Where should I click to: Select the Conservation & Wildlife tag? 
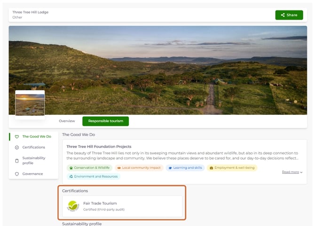(89, 168)
